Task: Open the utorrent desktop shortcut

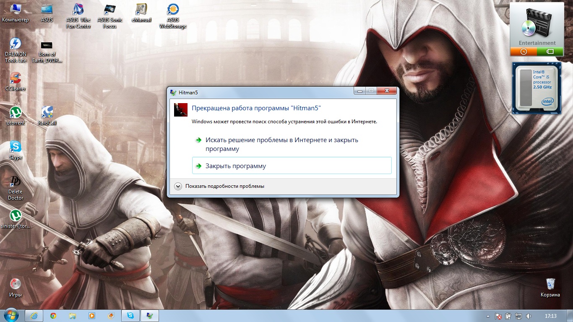Action: 16,116
